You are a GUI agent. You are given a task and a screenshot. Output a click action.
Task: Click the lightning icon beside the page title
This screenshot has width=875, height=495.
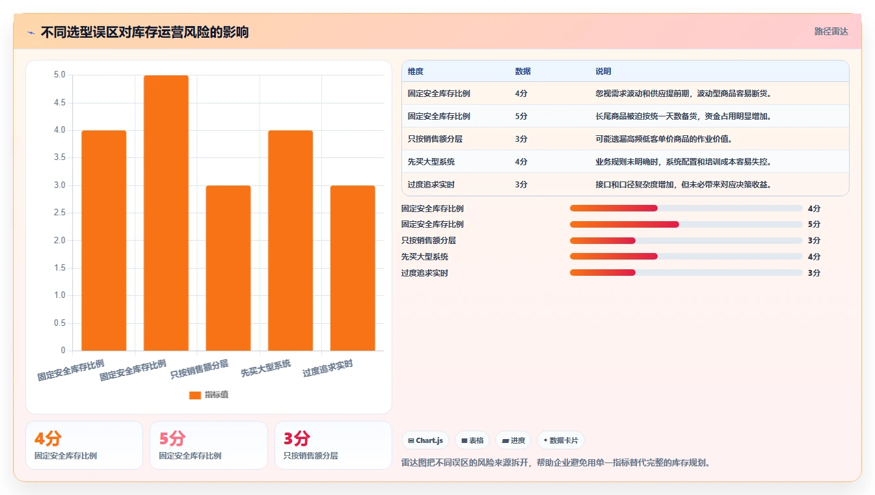tap(31, 33)
